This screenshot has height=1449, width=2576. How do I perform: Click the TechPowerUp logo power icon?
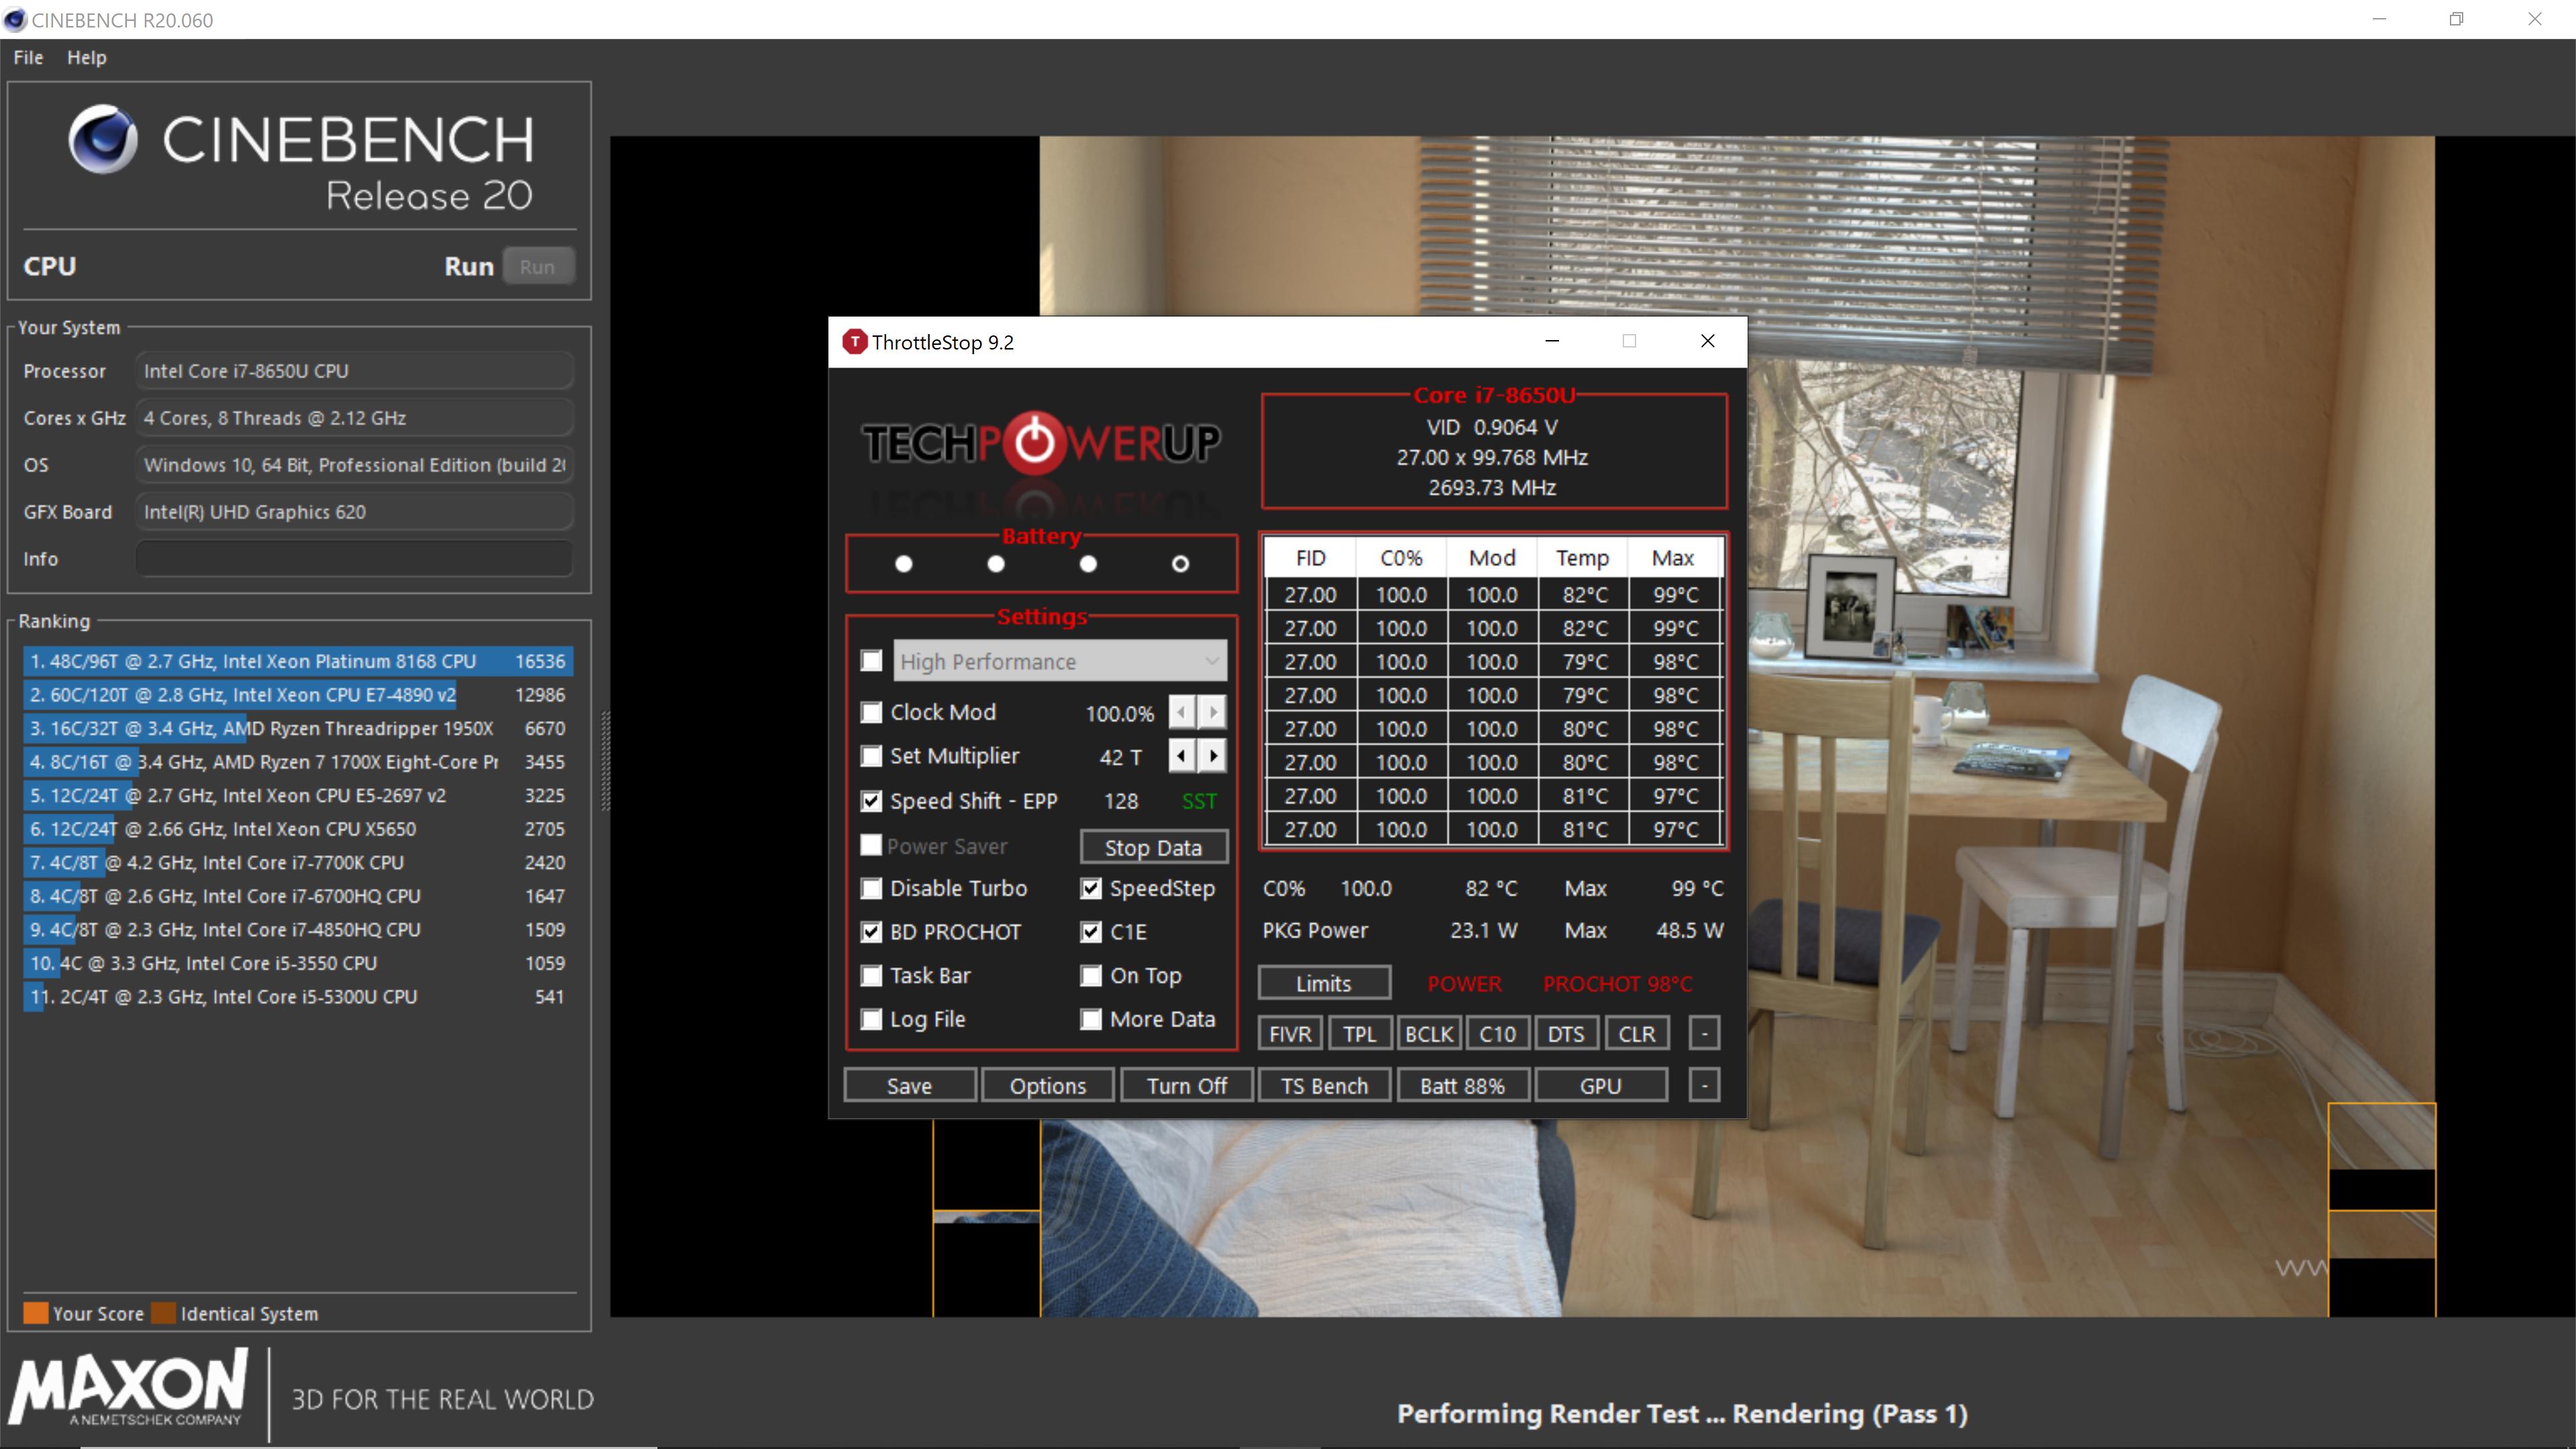1034,443
